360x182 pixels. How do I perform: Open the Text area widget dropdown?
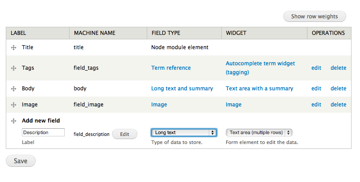[259, 132]
